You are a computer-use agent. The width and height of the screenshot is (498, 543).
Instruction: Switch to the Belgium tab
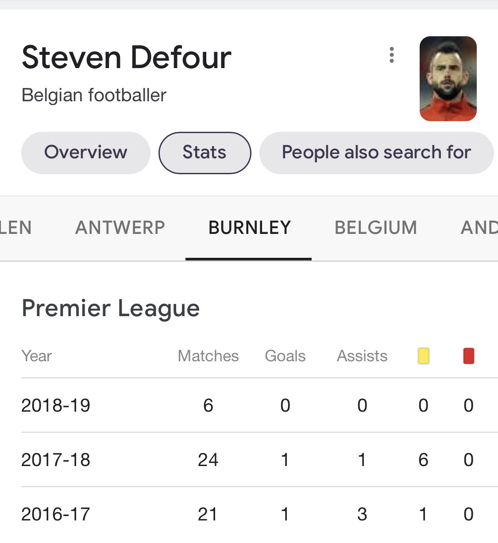tap(376, 228)
